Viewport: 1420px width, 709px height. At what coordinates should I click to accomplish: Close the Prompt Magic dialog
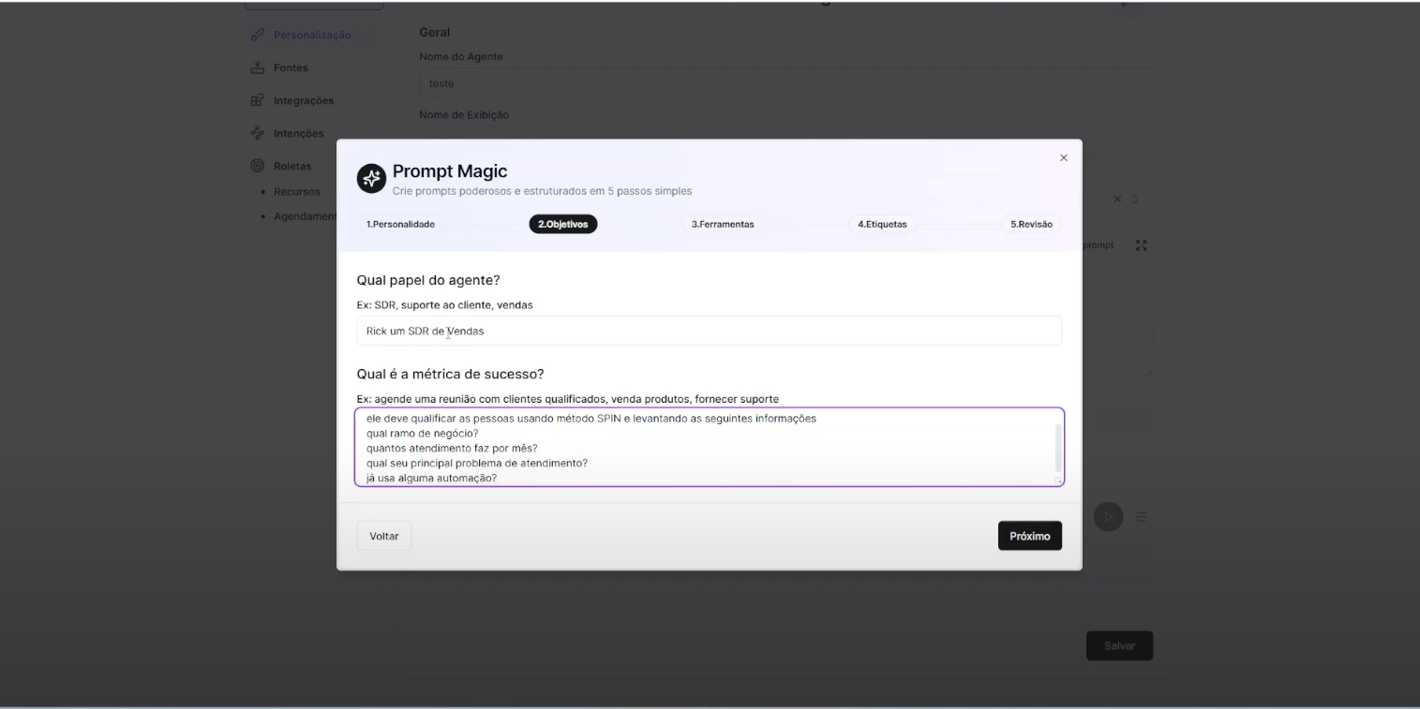coord(1063,158)
